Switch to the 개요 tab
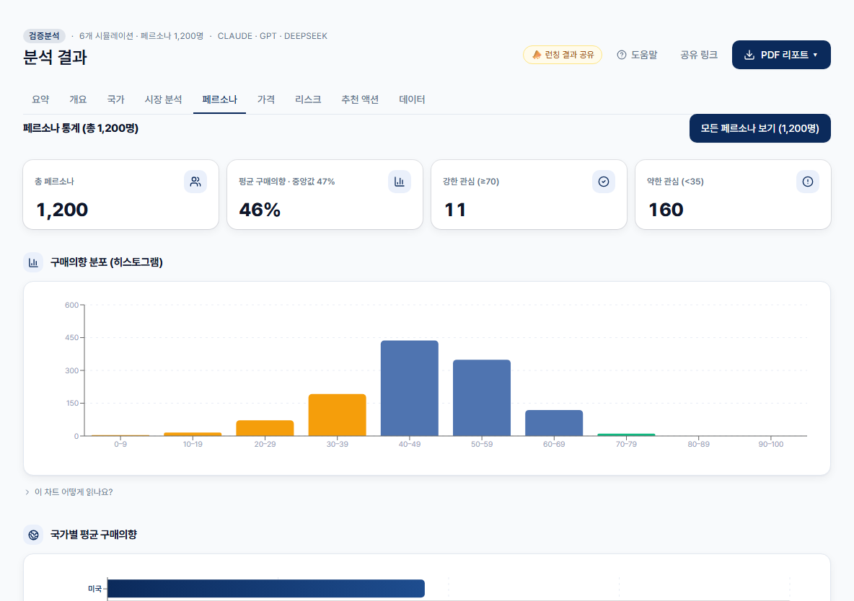Image resolution: width=854 pixels, height=601 pixels. click(78, 99)
